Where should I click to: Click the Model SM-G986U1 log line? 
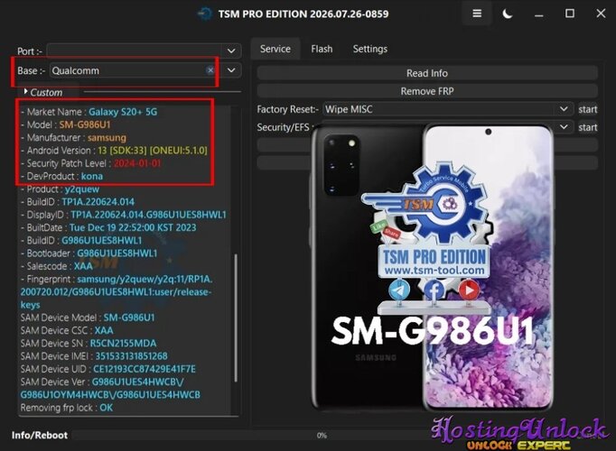coord(66,124)
